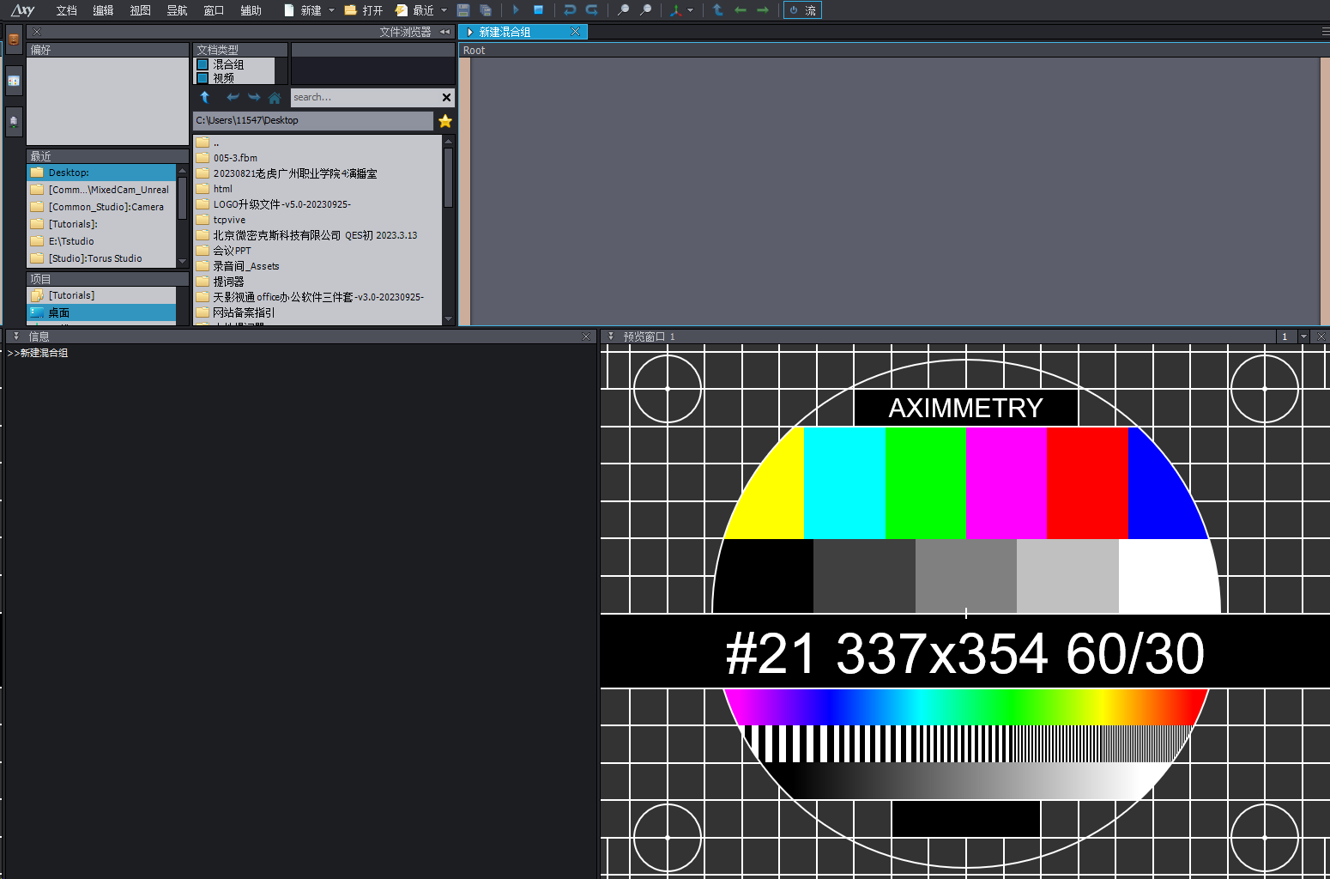This screenshot has height=879, width=1330.
Task: Expand the 新建 dropdown arrow
Action: click(x=331, y=10)
